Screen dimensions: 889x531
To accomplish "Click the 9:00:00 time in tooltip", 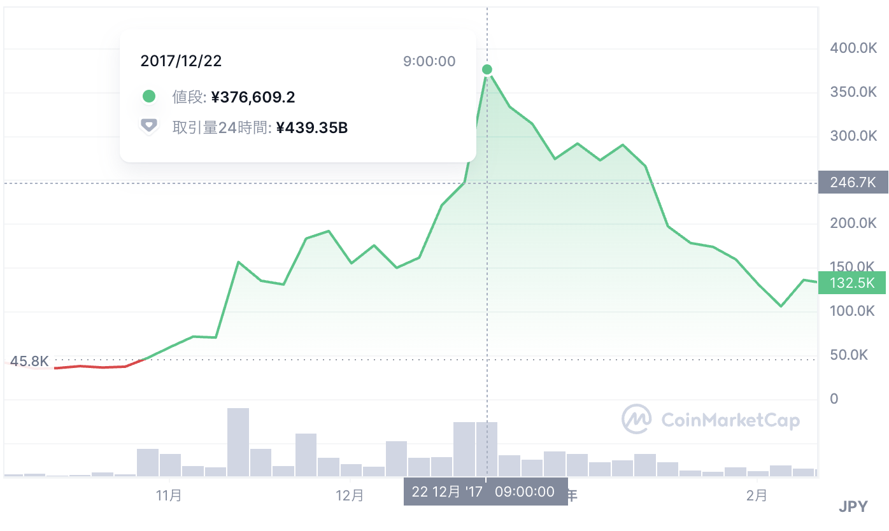I will click(429, 61).
